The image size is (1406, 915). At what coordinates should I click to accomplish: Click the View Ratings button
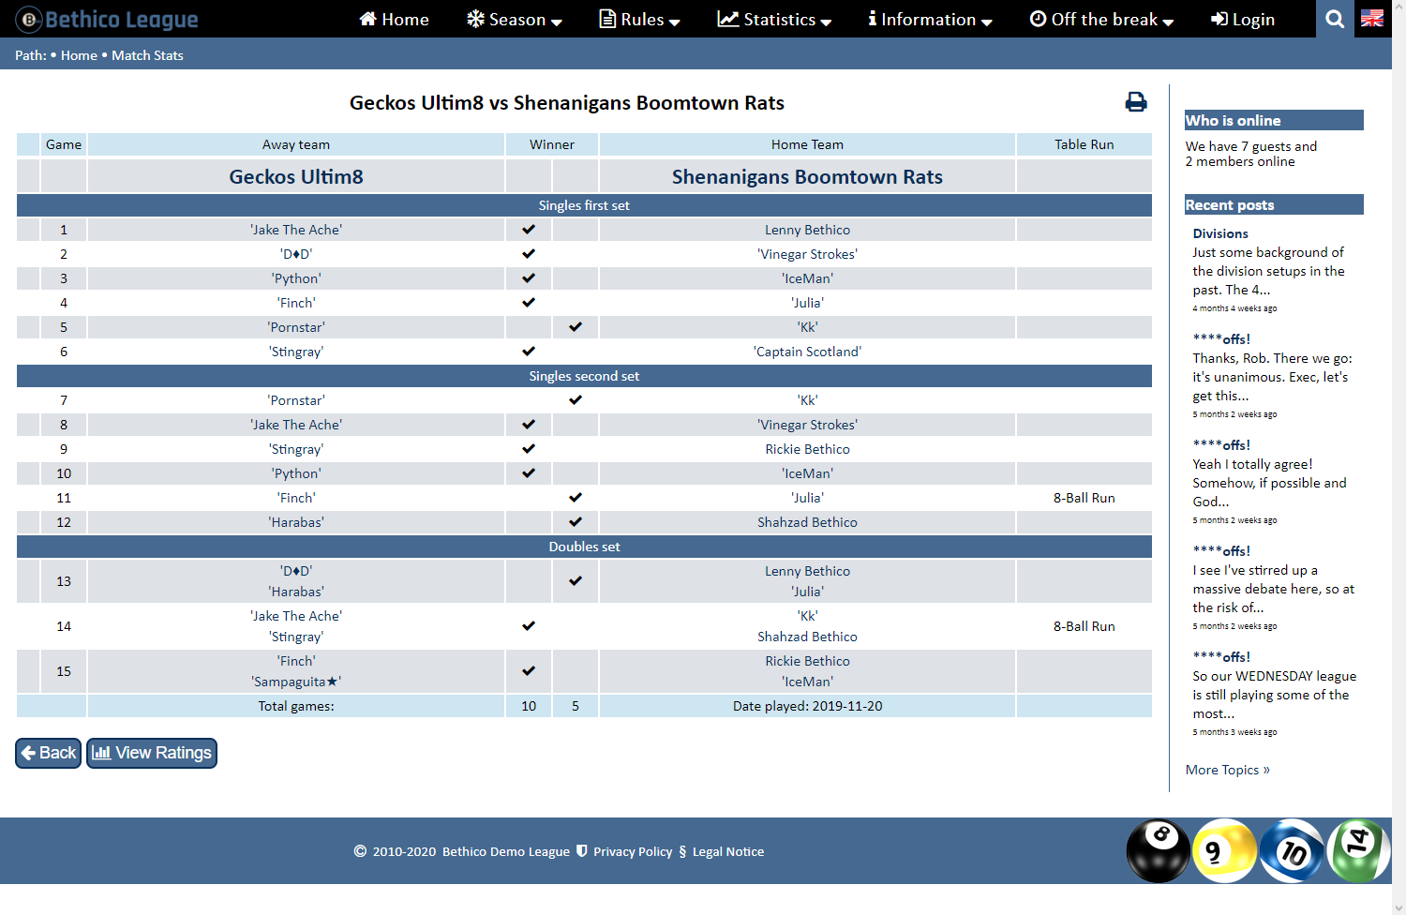[152, 753]
